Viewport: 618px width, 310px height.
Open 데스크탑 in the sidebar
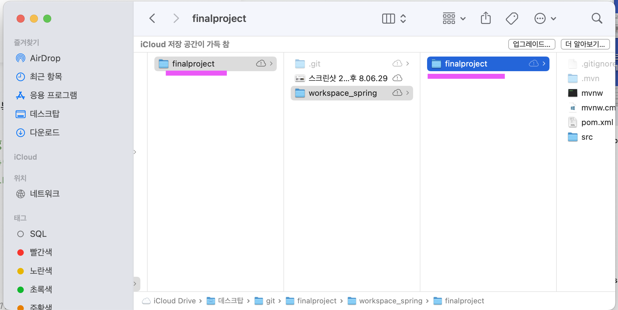pos(38,114)
